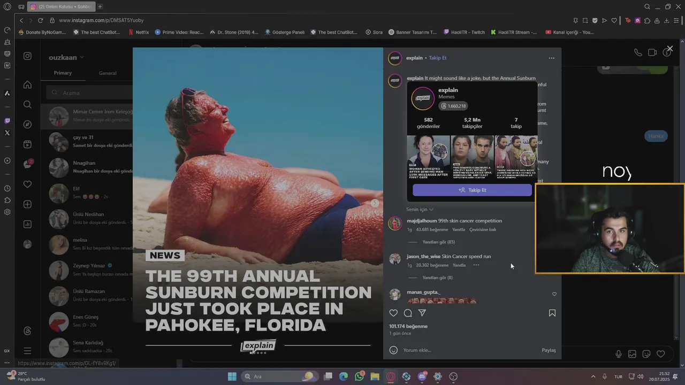Open Netflix bookmark
The image size is (685, 385).
(139, 32)
